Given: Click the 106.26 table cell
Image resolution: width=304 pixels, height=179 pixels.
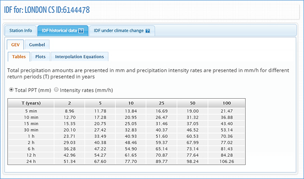Looking at the screenshot, I should [x=227, y=162].
